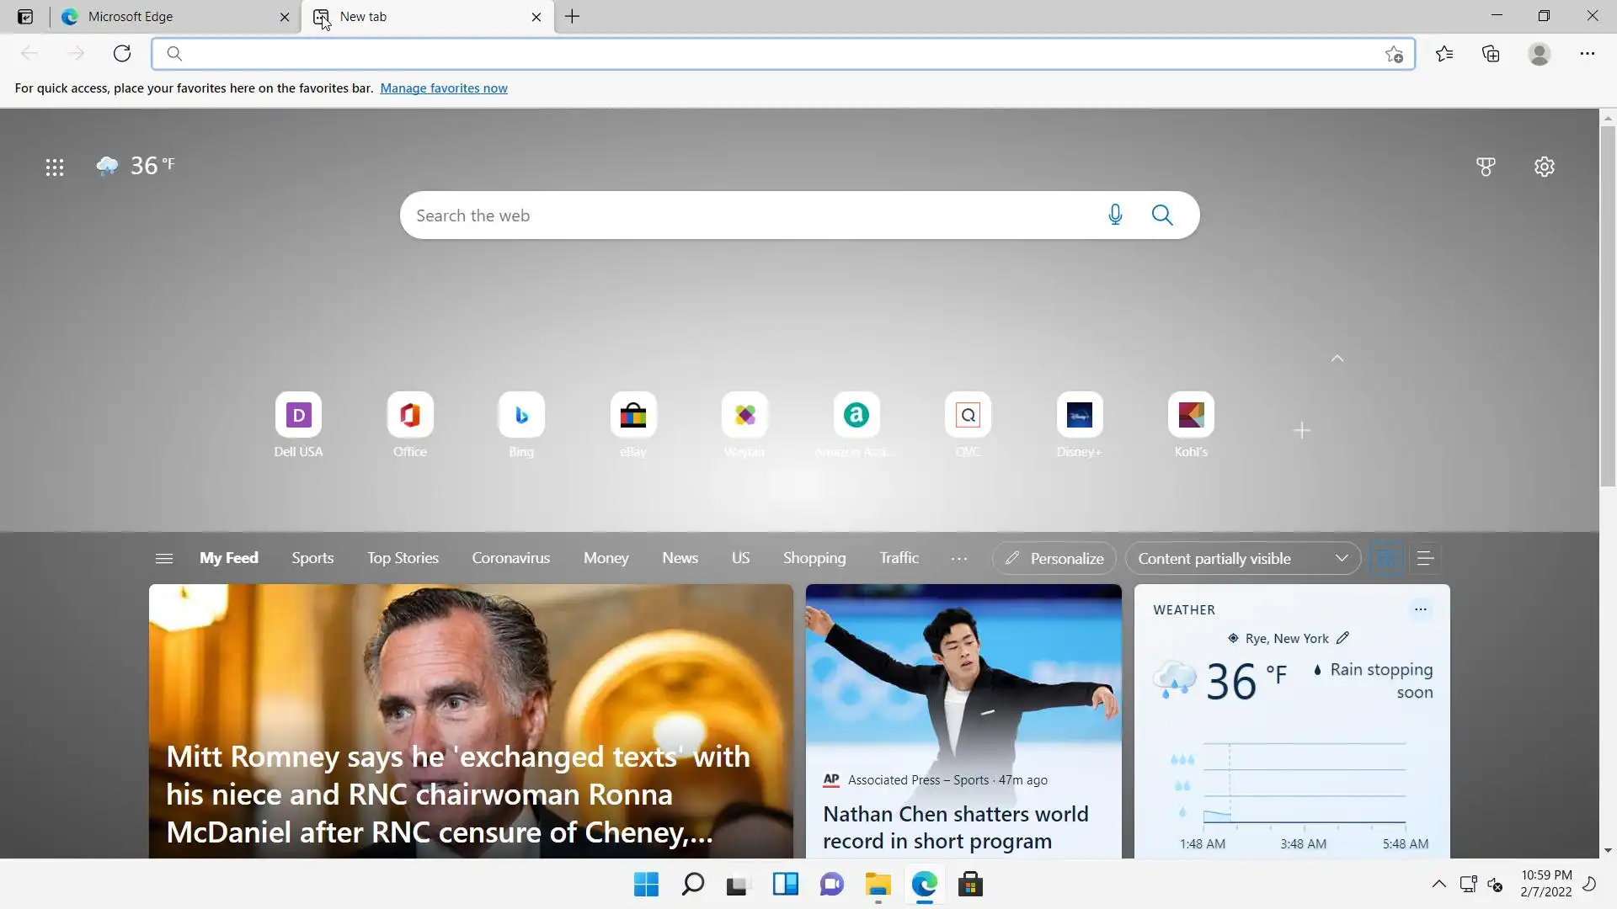This screenshot has height=909, width=1617.
Task: Switch feed to list view layout
Action: (1425, 559)
